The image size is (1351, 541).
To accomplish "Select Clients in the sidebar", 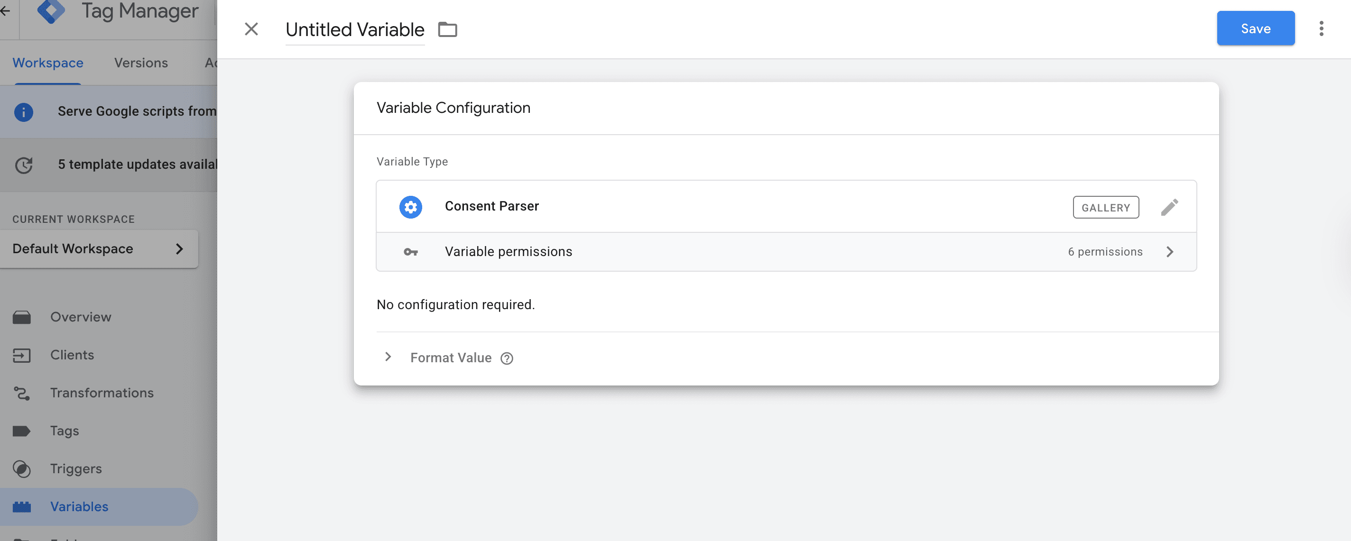I will [73, 355].
